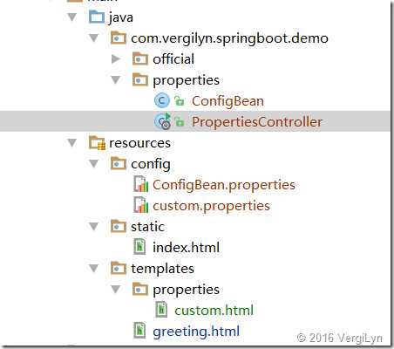Click the ConfigBean.properties file icon
The width and height of the screenshot is (394, 349).
(x=140, y=184)
